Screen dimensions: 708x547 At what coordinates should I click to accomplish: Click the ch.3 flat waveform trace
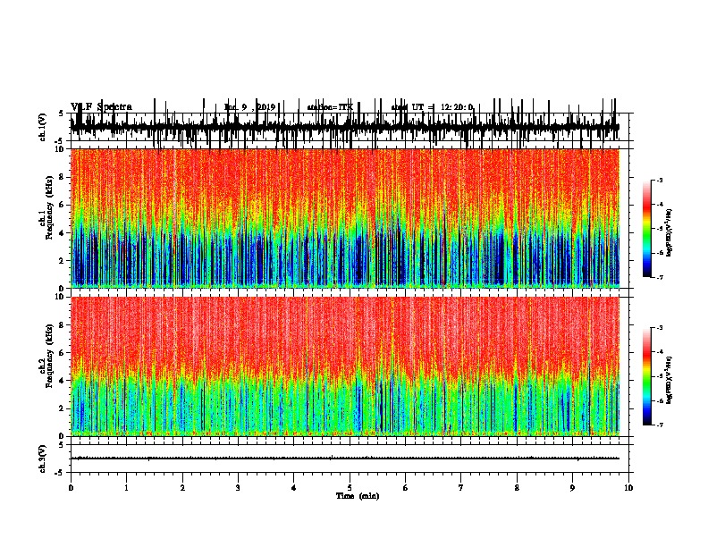click(x=345, y=459)
